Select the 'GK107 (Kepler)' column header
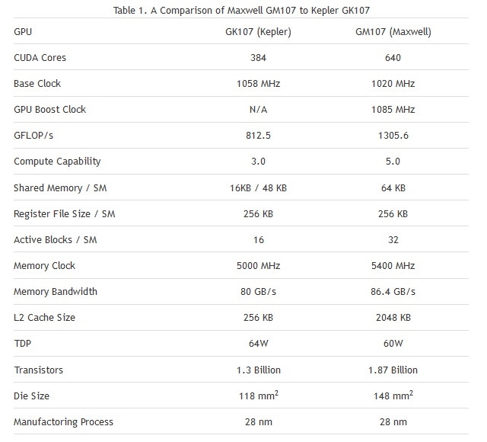This screenshot has height=442, width=487. (x=259, y=31)
